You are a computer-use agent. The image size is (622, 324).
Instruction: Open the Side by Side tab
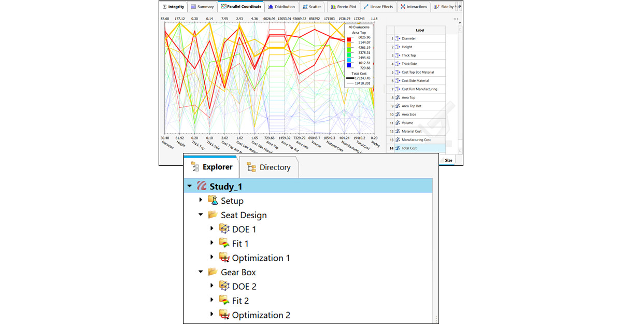(x=447, y=7)
